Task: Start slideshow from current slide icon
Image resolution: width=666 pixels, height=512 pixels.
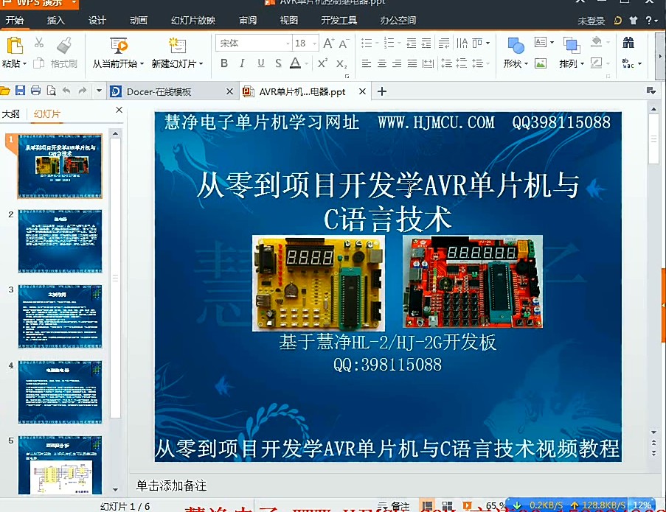Action: (x=119, y=46)
